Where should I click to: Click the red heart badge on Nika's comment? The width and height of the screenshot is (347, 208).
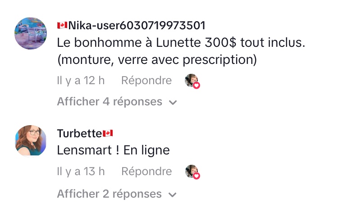click(196, 85)
